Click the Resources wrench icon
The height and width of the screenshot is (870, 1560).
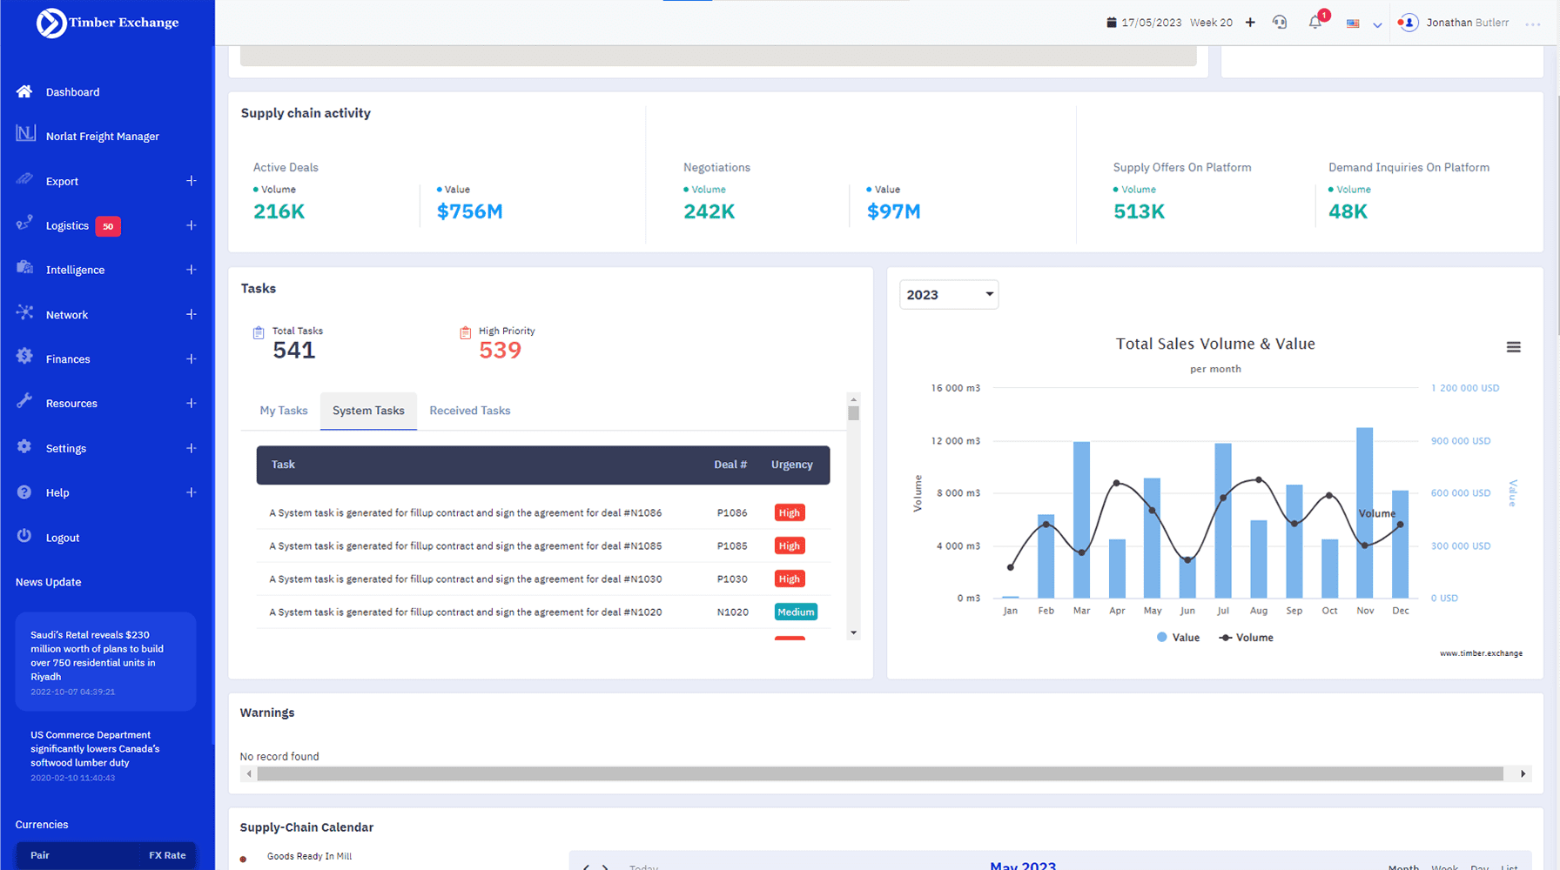tap(24, 401)
